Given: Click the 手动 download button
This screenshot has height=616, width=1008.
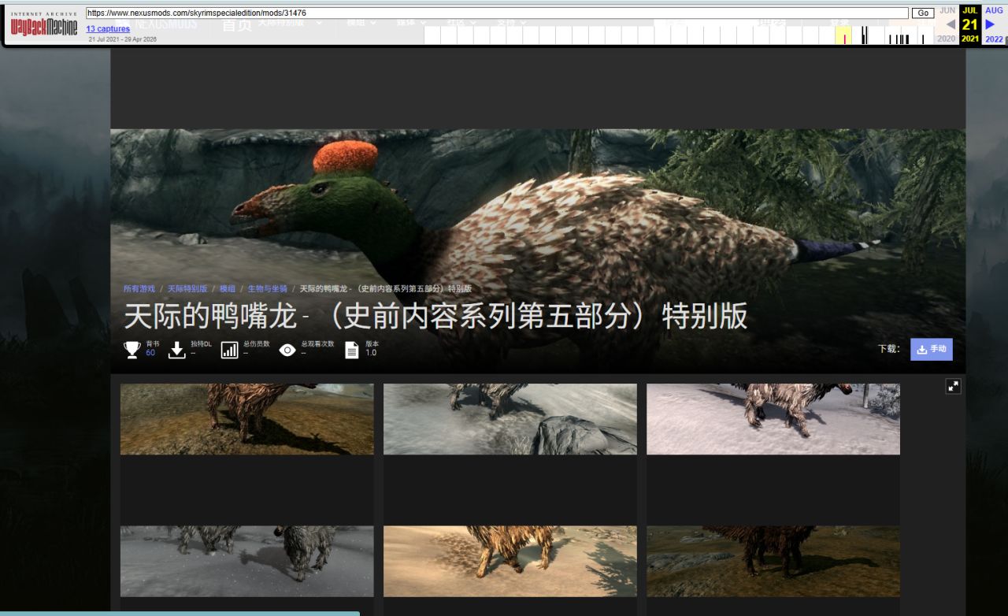Looking at the screenshot, I should tap(932, 349).
